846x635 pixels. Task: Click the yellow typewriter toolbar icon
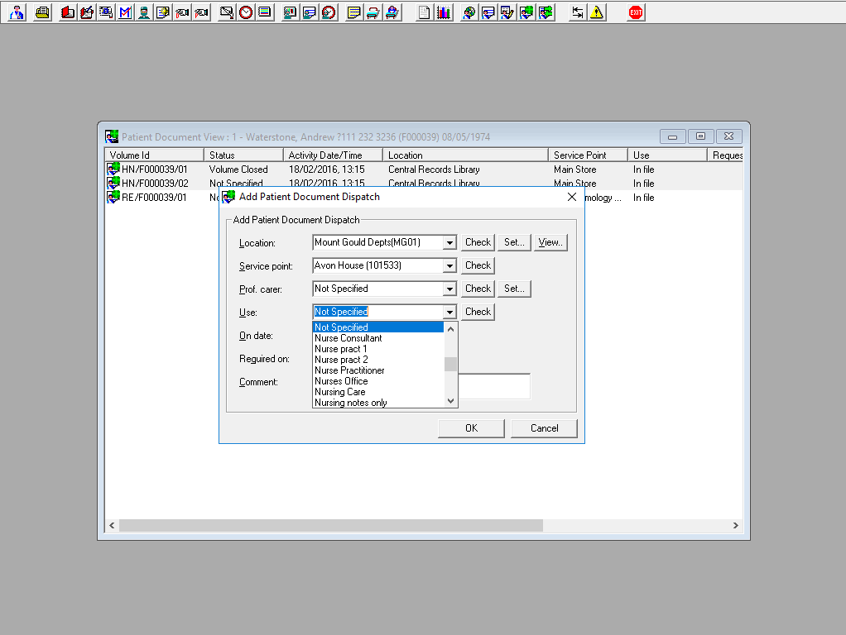pos(42,12)
